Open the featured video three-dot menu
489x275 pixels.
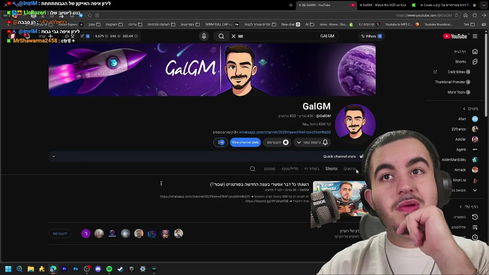coord(161,184)
